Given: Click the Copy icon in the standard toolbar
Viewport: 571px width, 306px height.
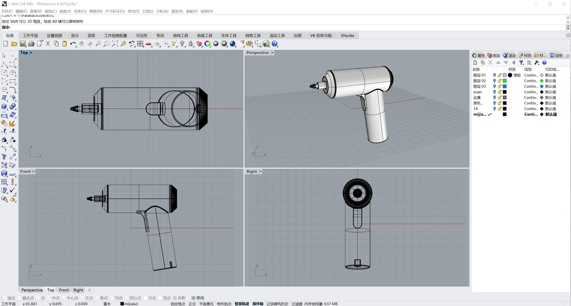Looking at the screenshot, I should (x=56, y=44).
